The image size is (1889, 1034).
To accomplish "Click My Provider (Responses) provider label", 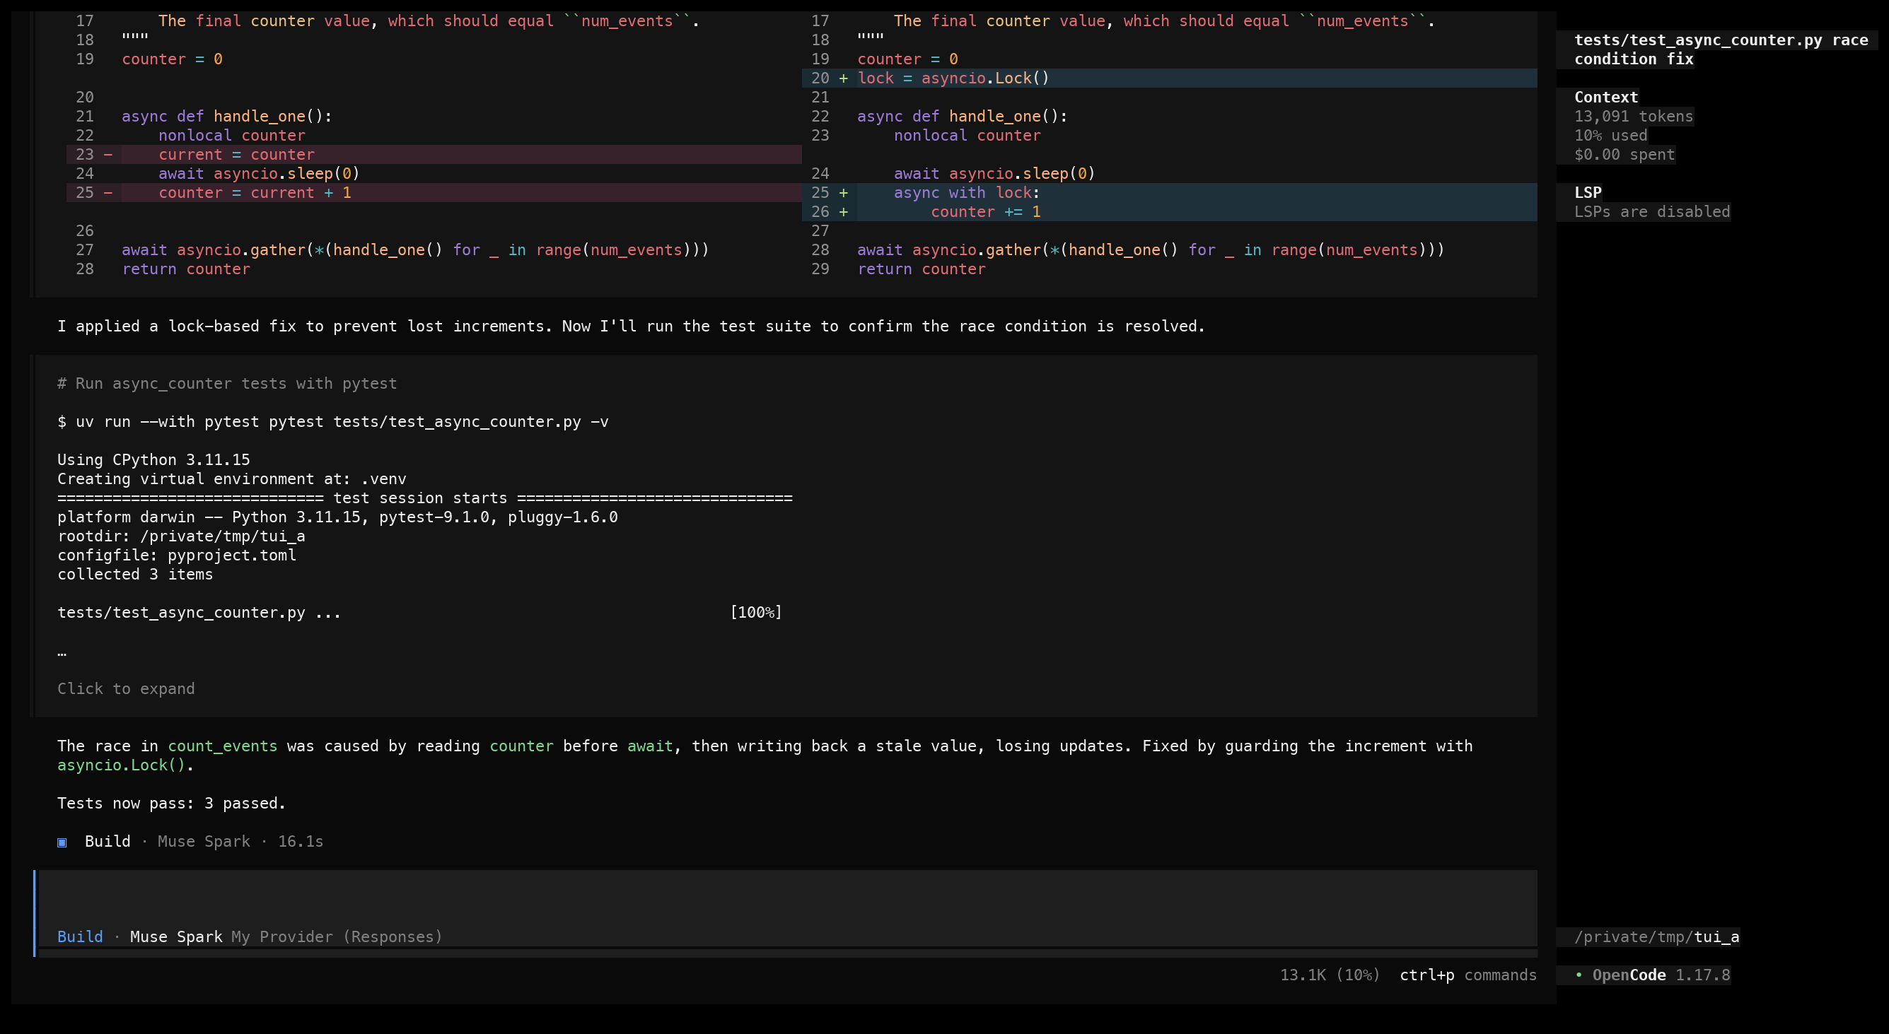I will click(337, 936).
